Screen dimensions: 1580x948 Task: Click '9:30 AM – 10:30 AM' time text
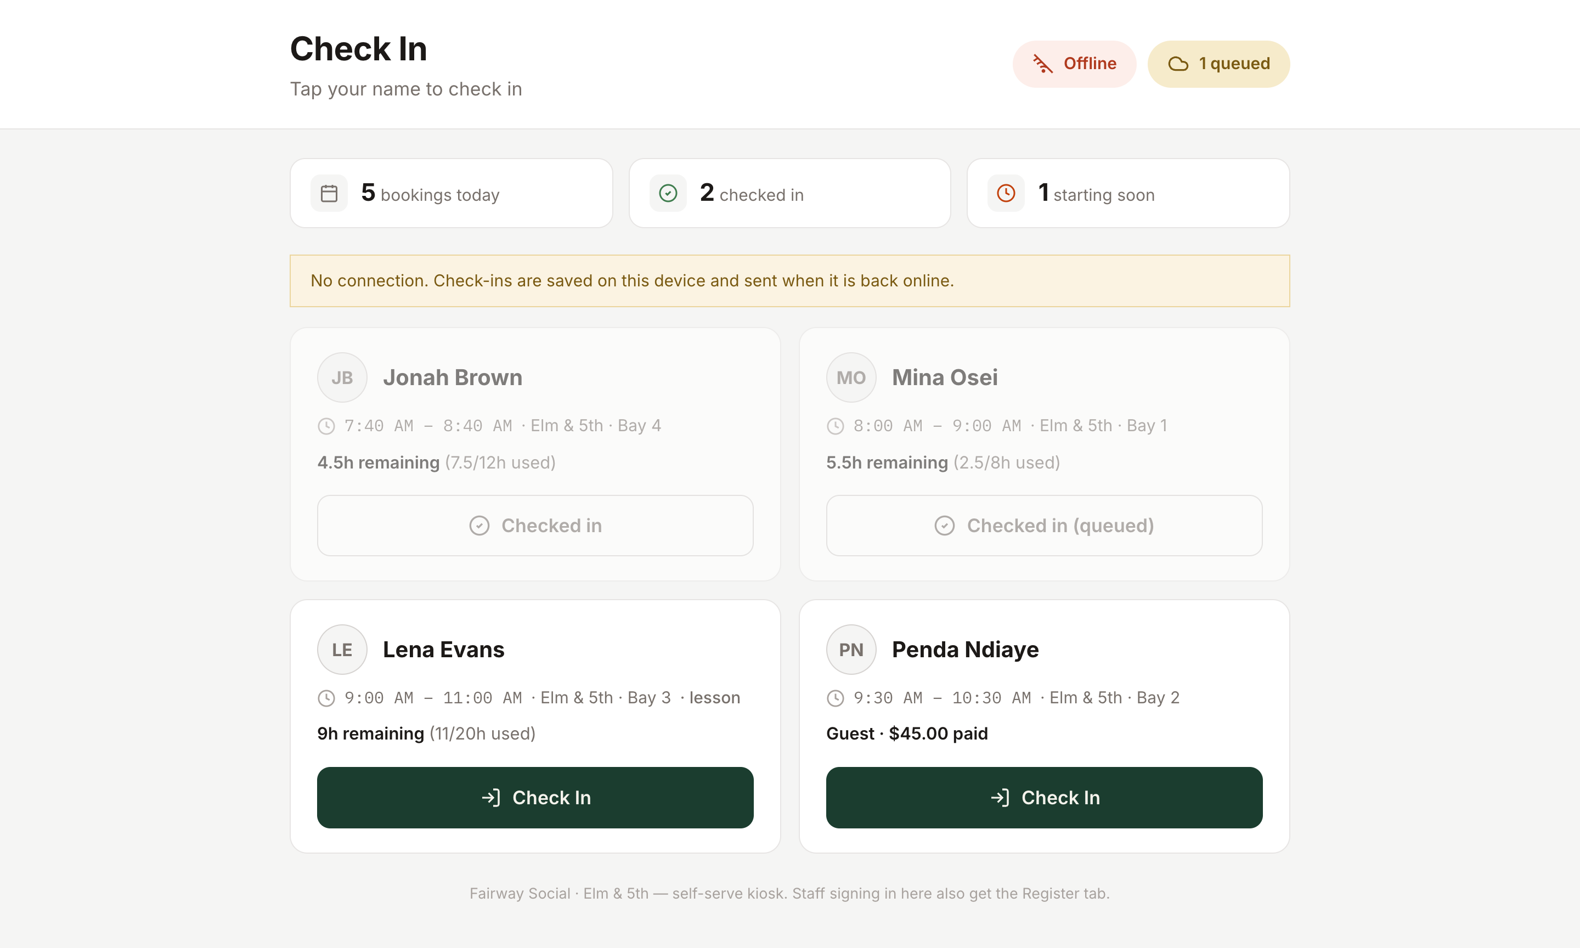click(943, 698)
